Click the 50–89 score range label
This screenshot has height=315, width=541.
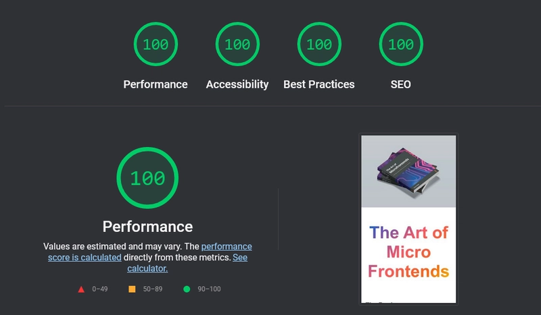tap(152, 289)
